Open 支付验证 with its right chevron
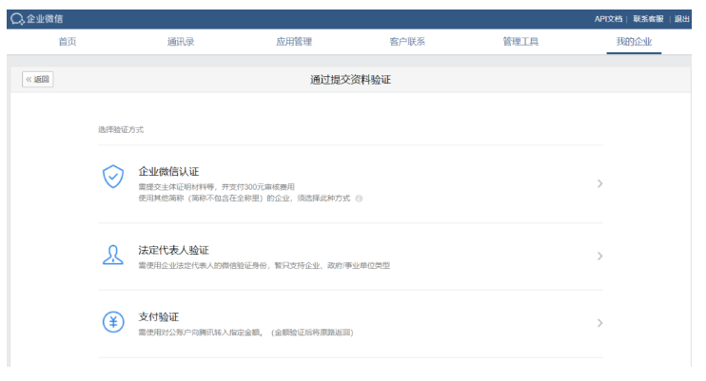Viewport: 706px width, 381px height. [599, 323]
